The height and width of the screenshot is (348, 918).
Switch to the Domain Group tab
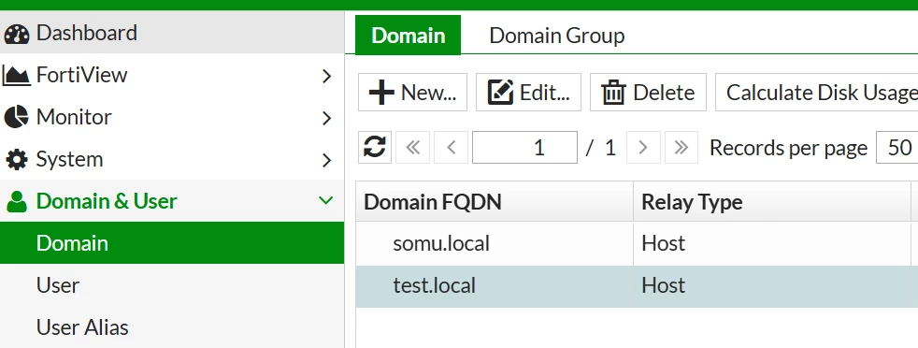point(557,36)
